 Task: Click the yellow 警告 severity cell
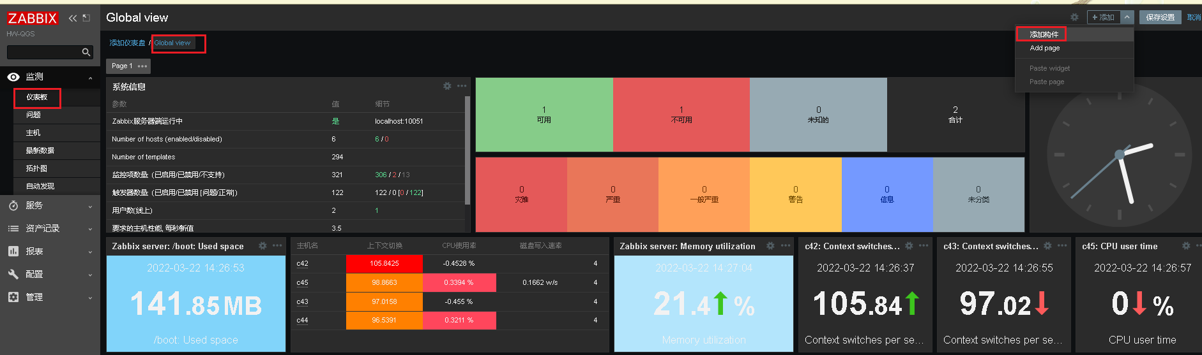796,194
